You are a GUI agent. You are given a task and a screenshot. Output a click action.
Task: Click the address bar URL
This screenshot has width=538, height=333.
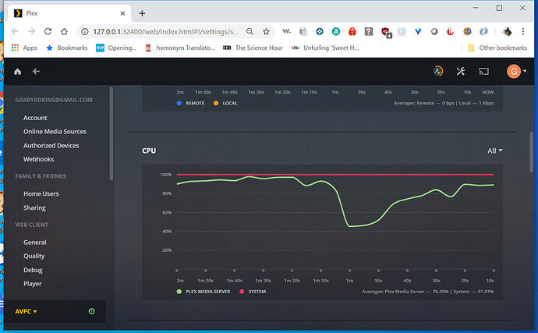(166, 31)
